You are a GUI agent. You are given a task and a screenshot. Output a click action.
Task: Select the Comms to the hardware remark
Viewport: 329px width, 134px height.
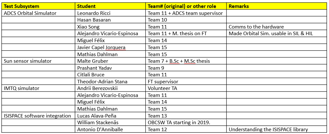pos(256,27)
